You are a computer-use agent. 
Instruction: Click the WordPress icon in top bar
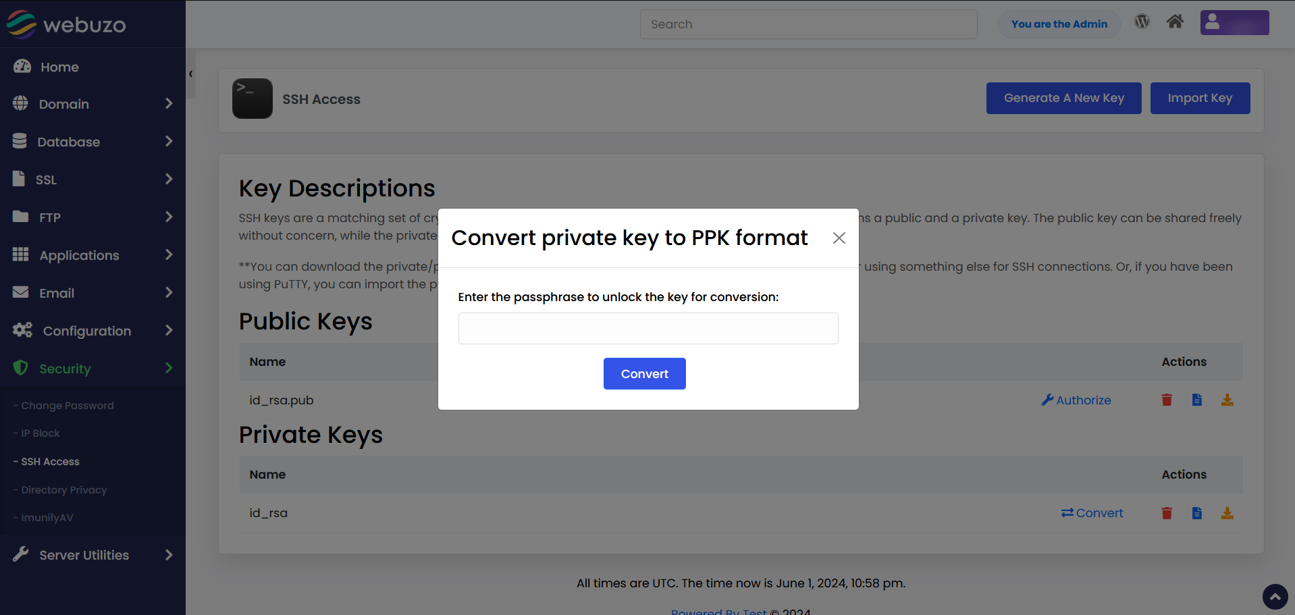(x=1142, y=22)
